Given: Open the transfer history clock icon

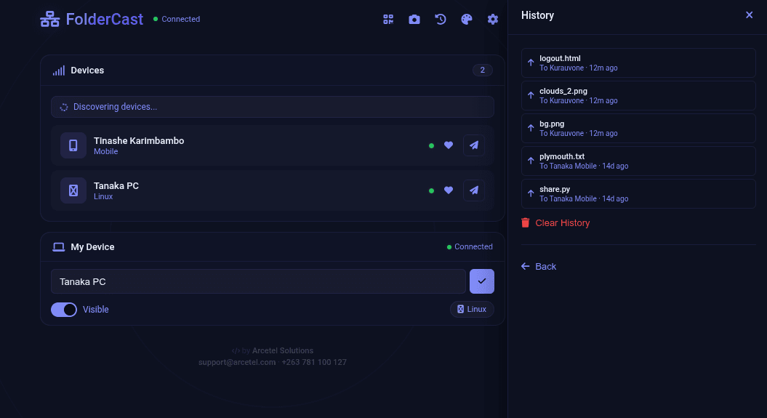Looking at the screenshot, I should pos(441,19).
